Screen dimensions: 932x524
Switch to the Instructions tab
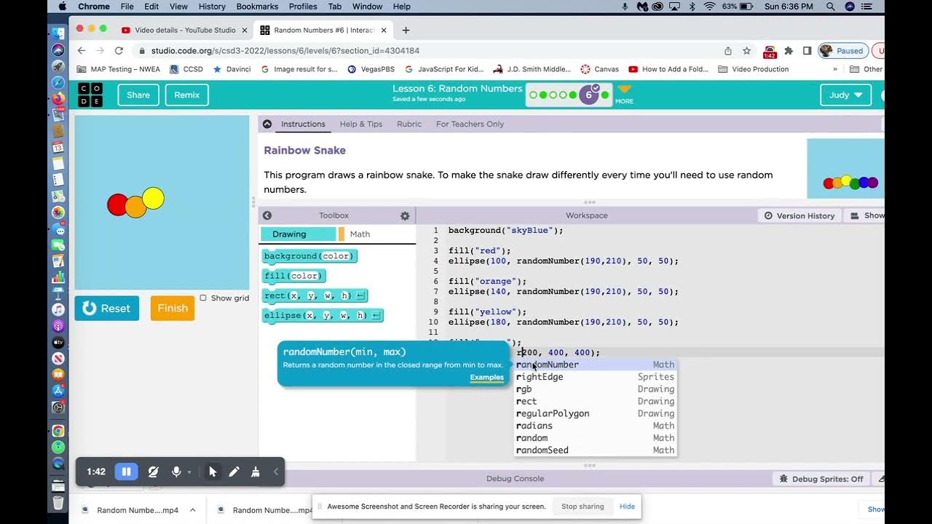[303, 124]
